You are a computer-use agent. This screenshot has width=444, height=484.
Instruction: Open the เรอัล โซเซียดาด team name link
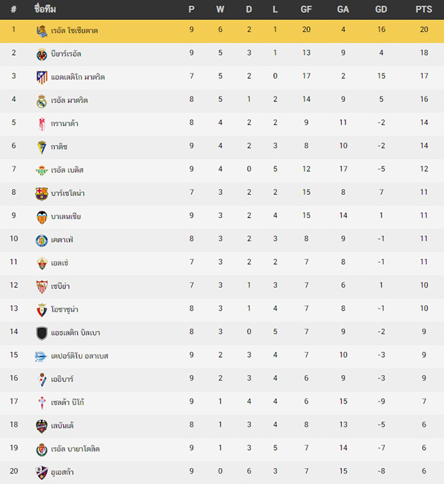click(x=74, y=31)
